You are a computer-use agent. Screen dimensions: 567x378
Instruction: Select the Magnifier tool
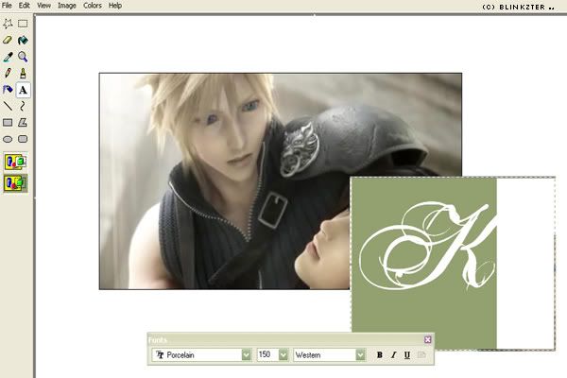click(23, 57)
